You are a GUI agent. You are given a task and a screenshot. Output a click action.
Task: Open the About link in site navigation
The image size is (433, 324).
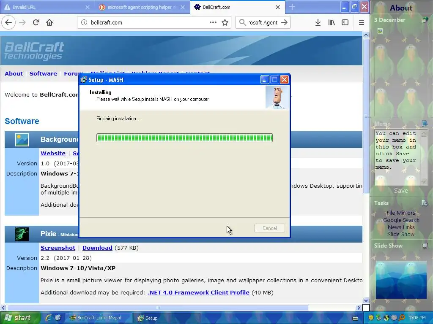coord(14,73)
